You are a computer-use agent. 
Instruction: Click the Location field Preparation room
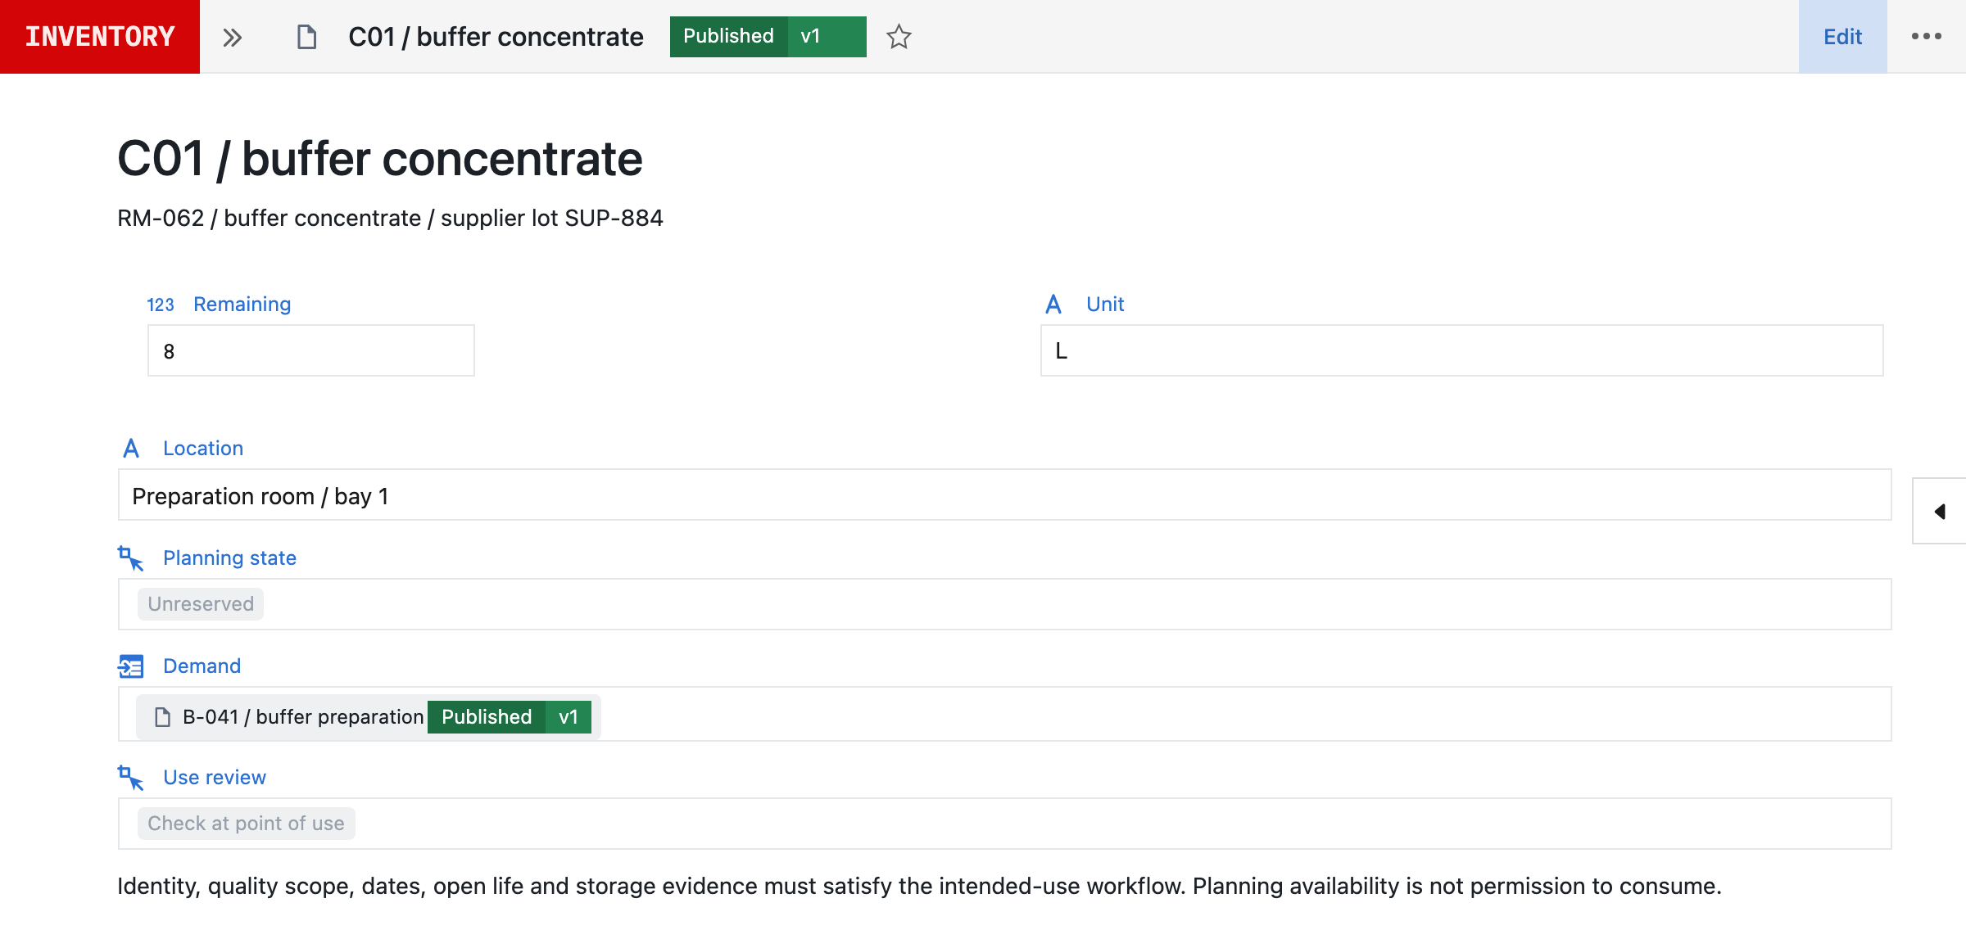click(1004, 495)
